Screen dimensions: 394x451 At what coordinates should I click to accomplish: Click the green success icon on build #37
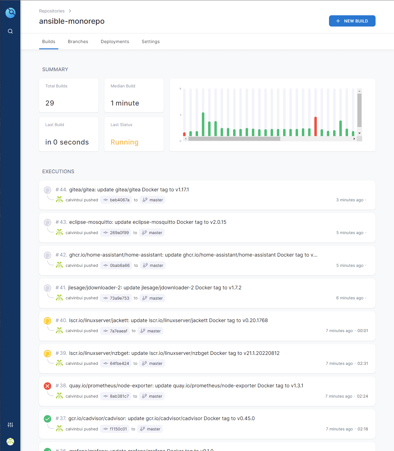[47, 419]
